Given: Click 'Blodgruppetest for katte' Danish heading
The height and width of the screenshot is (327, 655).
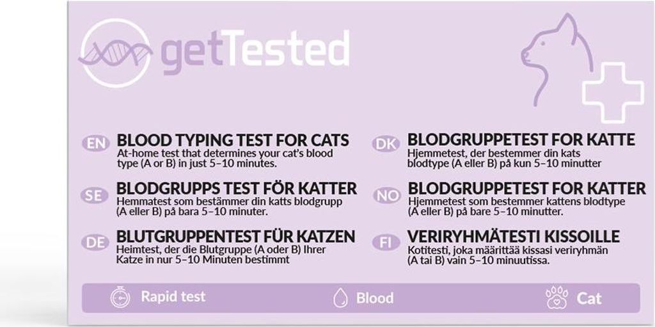Looking at the screenshot, I should (x=521, y=140).
